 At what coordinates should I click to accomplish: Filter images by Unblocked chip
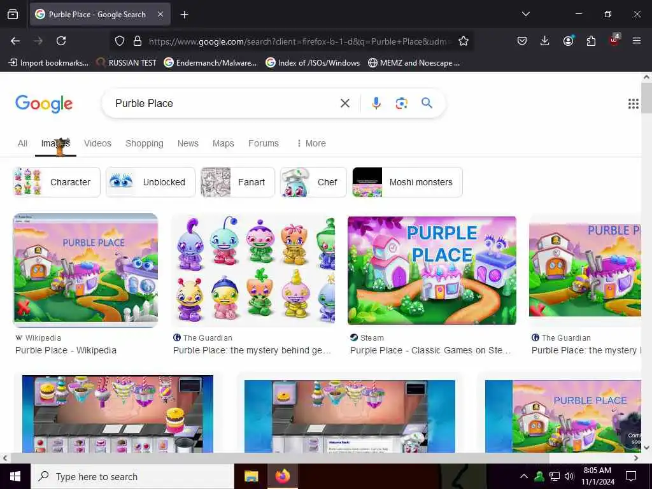[150, 182]
